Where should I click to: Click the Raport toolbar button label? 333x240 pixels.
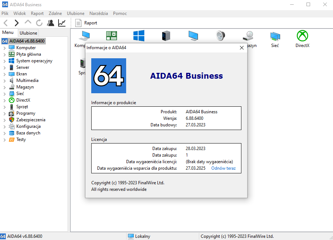[91, 23]
